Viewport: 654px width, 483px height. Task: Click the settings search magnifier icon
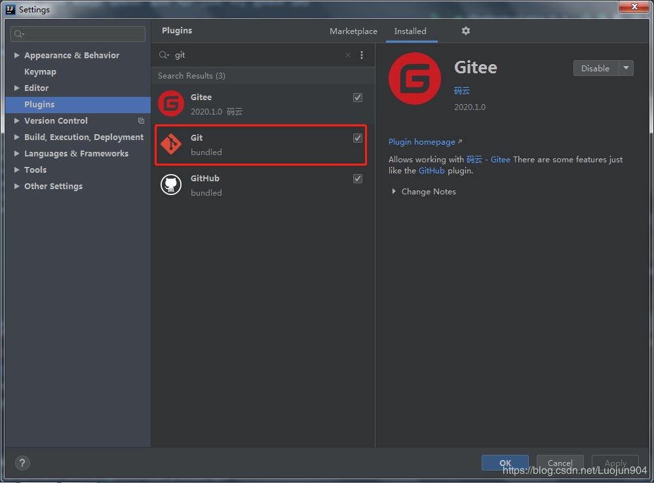point(19,34)
